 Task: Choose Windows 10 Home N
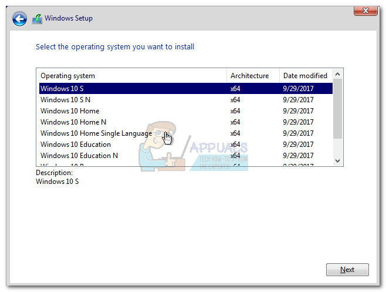point(186,122)
